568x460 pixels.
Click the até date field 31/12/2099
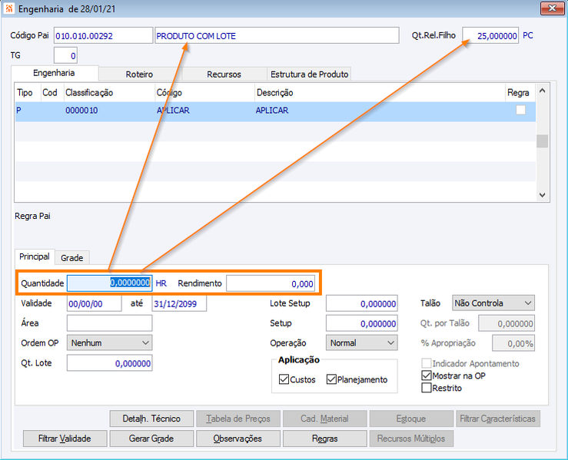179,303
